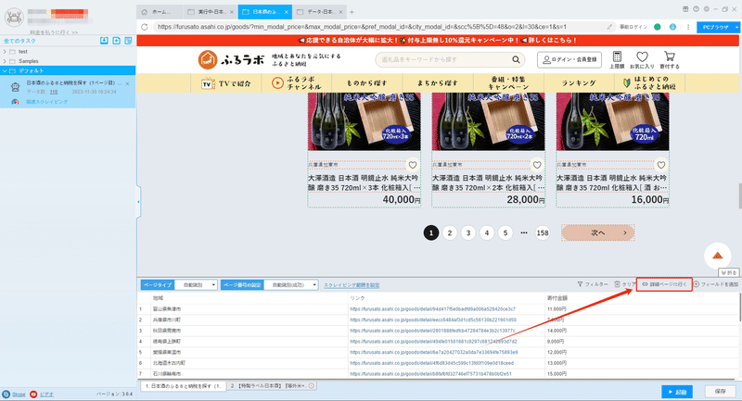Click the ふるラボ house logo

(207, 60)
